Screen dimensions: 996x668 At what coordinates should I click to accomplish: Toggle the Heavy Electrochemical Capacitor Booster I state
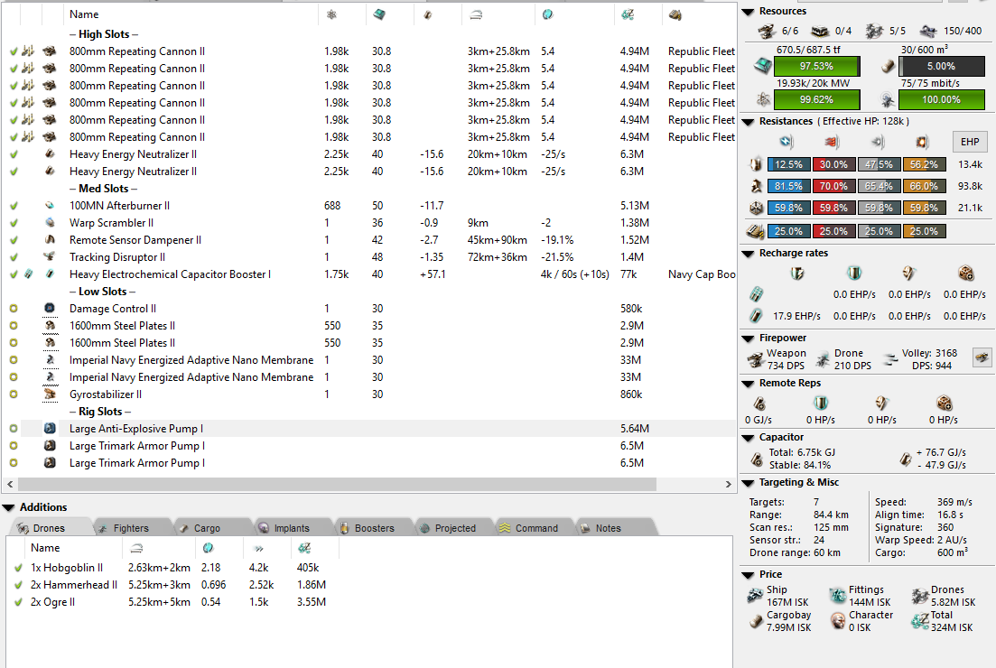tap(14, 274)
